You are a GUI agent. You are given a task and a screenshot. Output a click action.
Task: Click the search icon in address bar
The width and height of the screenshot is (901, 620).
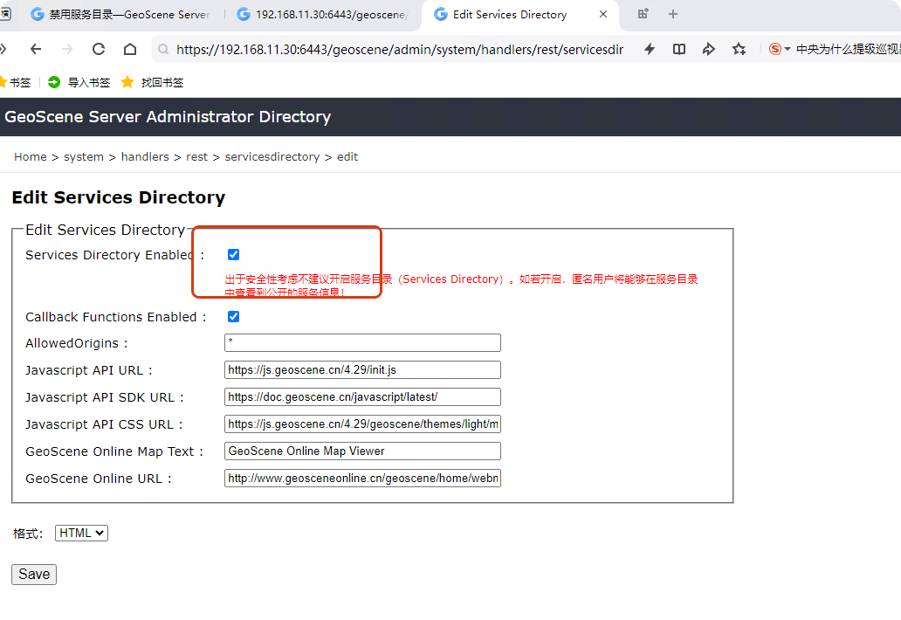164,50
